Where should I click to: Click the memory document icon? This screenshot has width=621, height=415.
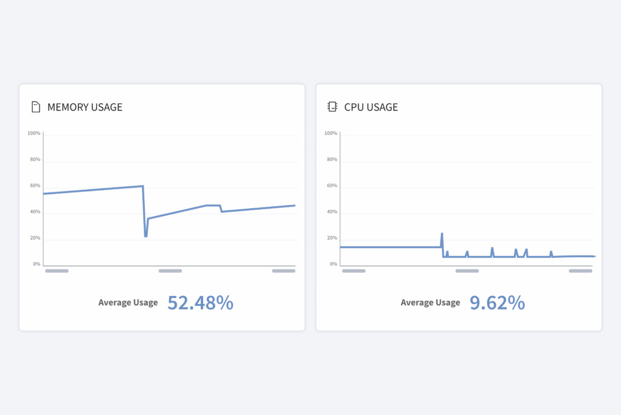click(x=36, y=106)
